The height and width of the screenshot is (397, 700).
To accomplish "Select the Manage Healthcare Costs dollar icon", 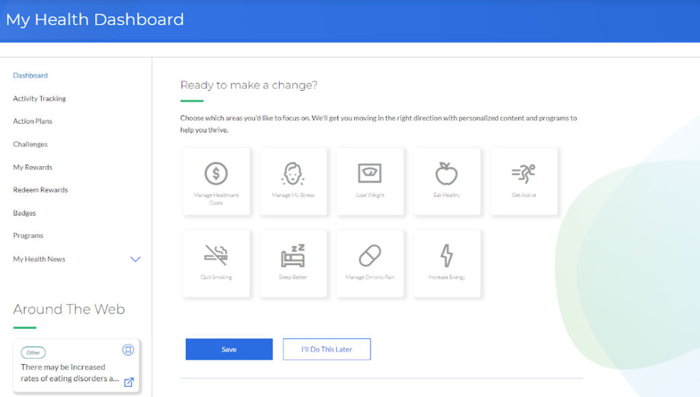I will click(216, 174).
